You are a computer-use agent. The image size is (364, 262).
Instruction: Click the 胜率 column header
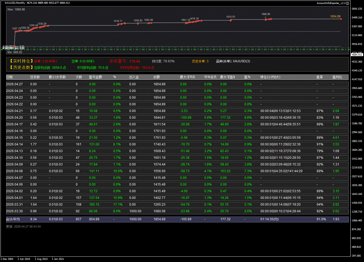(320, 77)
